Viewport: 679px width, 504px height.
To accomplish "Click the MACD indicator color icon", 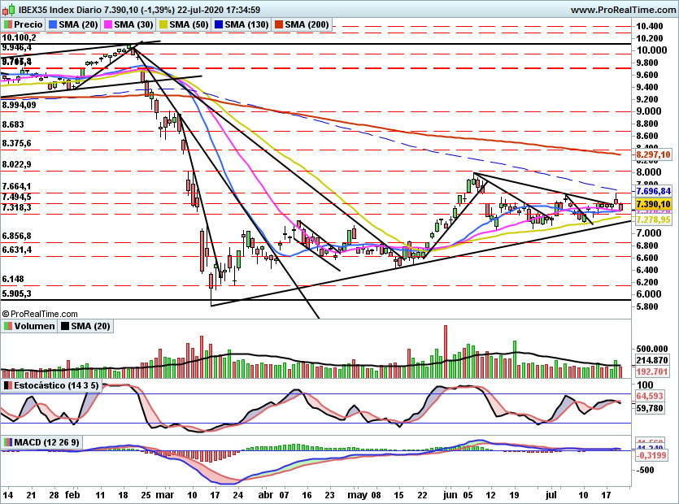I will [x=8, y=442].
